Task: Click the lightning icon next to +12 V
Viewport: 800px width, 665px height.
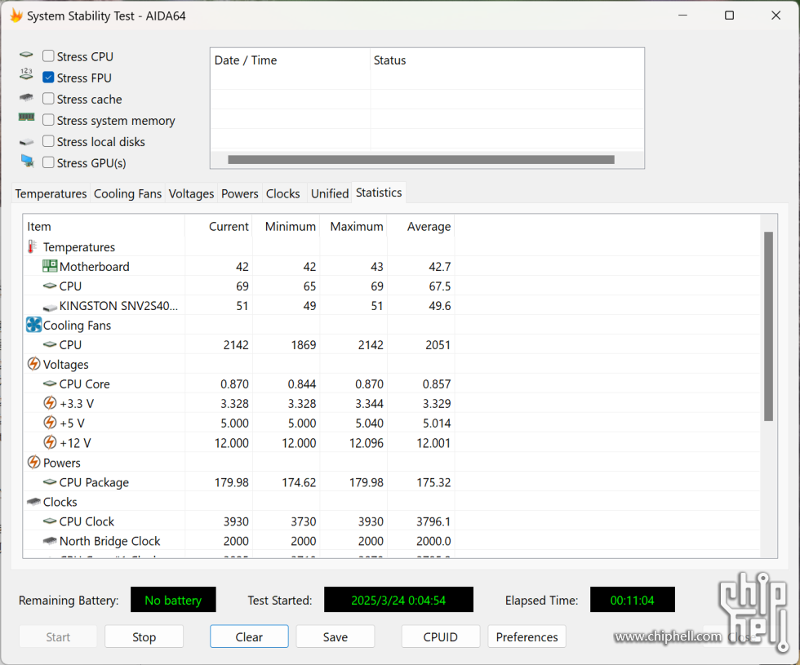Action: point(50,442)
